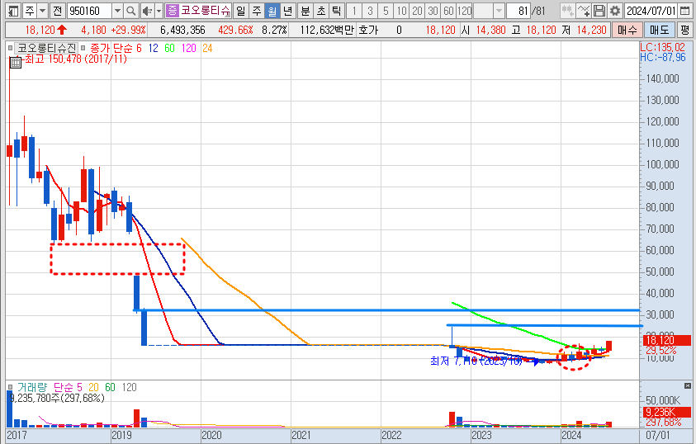This screenshot has width=696, height=444.
Task: Click the '평' button at right
Action: coord(685,31)
